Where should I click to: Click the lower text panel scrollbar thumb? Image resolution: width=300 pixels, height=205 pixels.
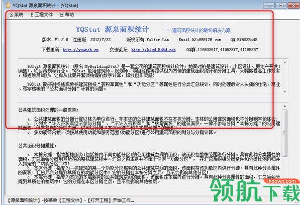coord(285,133)
